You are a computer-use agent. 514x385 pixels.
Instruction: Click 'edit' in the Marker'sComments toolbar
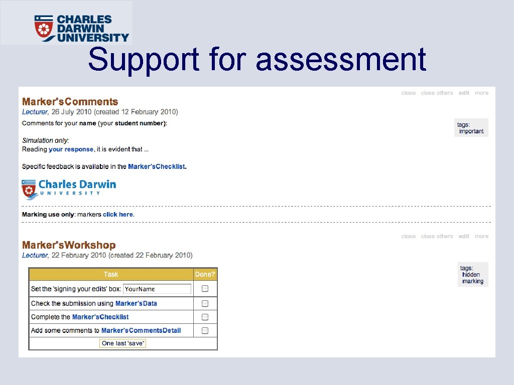[464, 93]
